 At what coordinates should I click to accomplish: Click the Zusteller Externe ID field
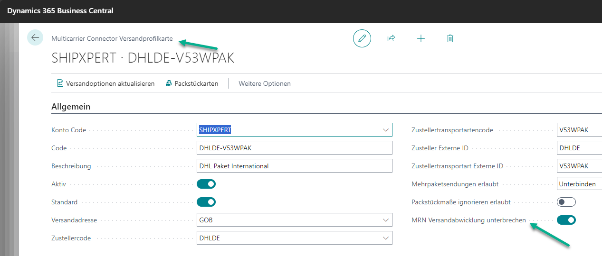pyautogui.click(x=579, y=148)
